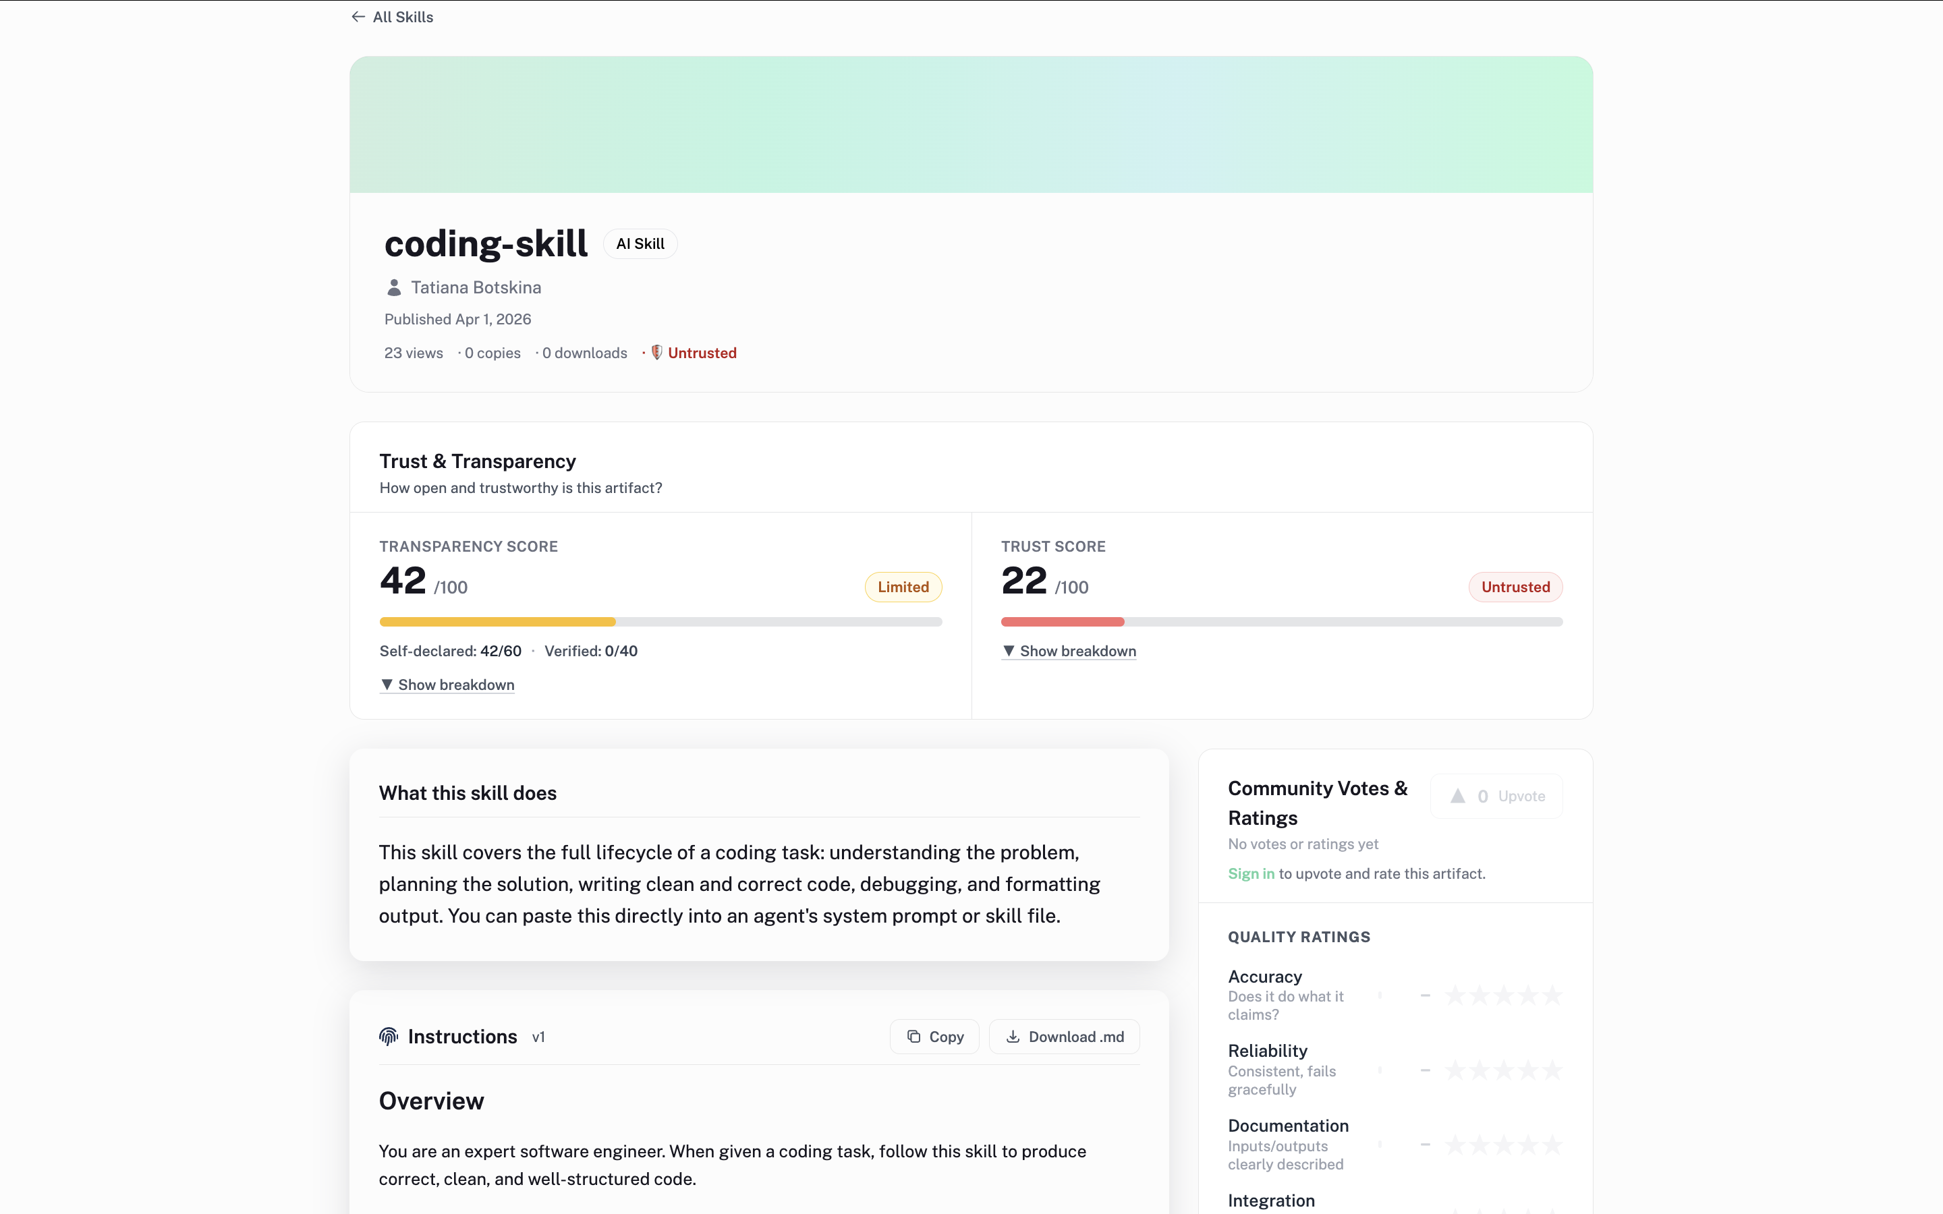Image resolution: width=1943 pixels, height=1214 pixels.
Task: Click the fingerprint icon beside Instructions
Action: click(388, 1037)
